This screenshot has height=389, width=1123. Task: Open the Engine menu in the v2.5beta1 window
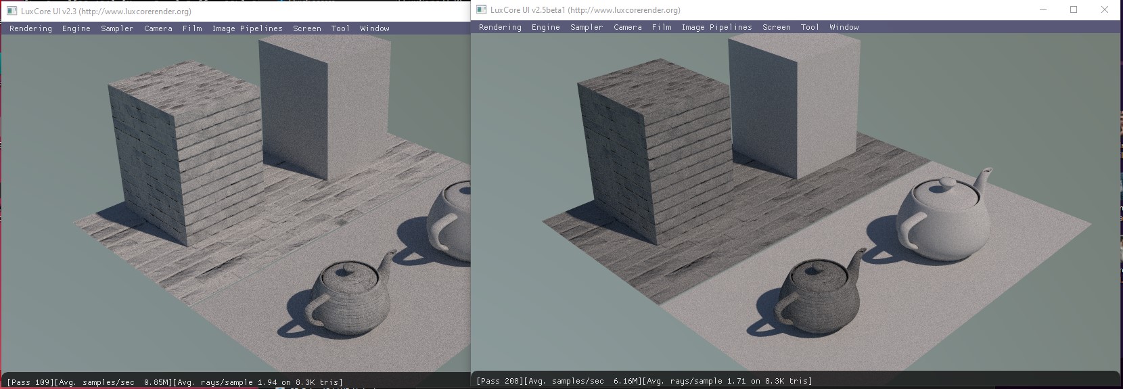click(x=546, y=27)
